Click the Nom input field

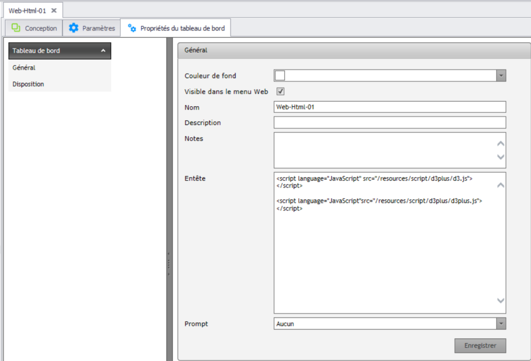pos(390,107)
